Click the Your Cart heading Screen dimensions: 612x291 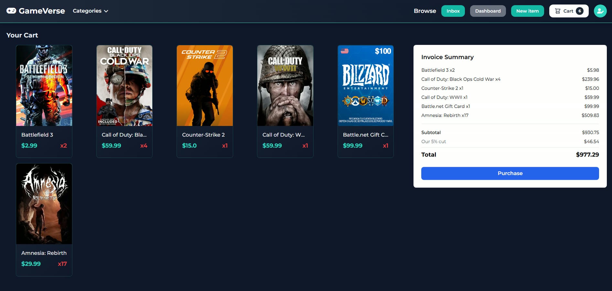22,35
